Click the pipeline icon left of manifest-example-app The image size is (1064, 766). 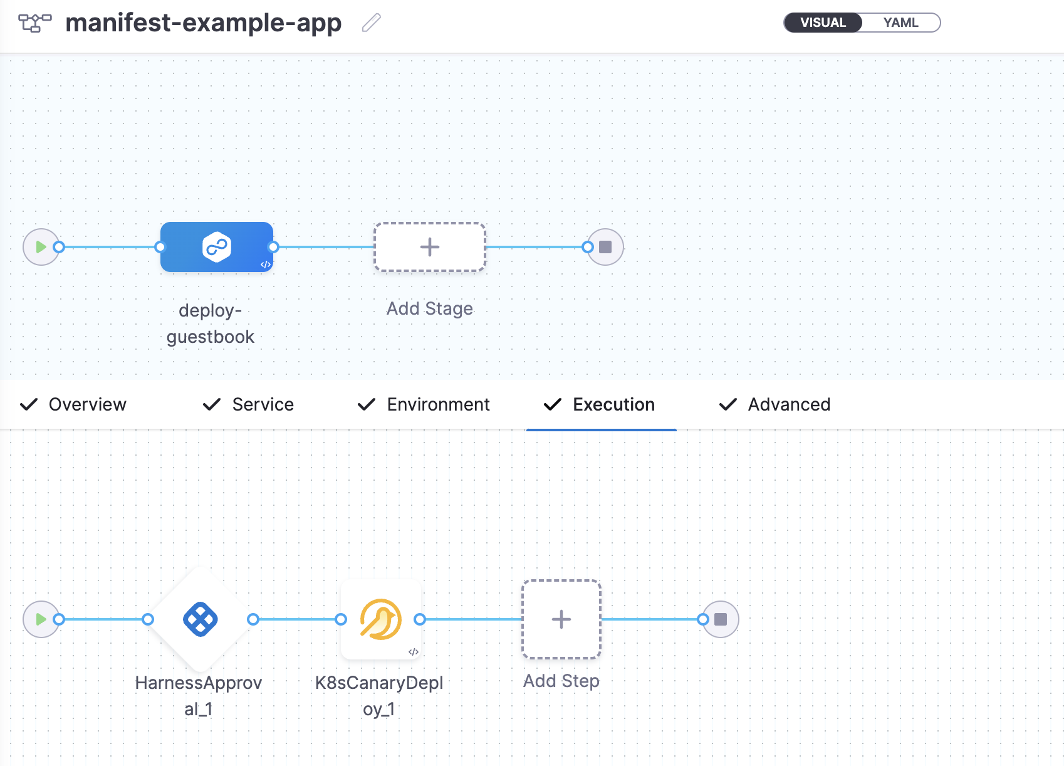(34, 23)
